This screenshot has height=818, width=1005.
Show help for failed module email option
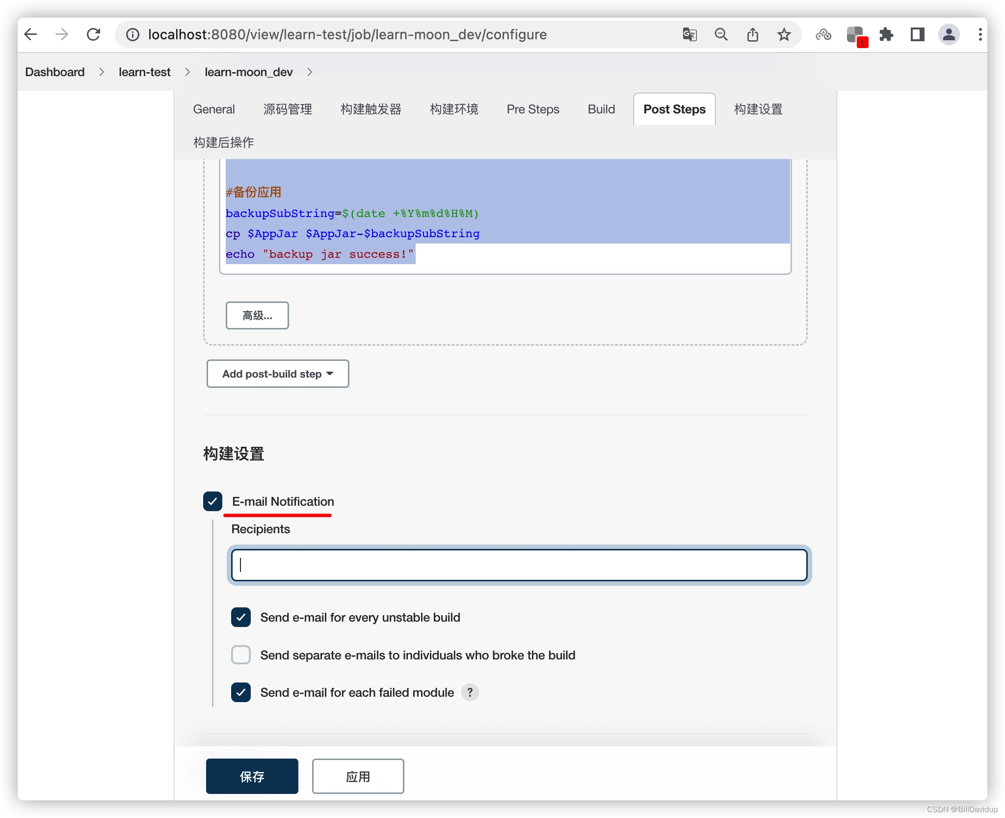(470, 692)
